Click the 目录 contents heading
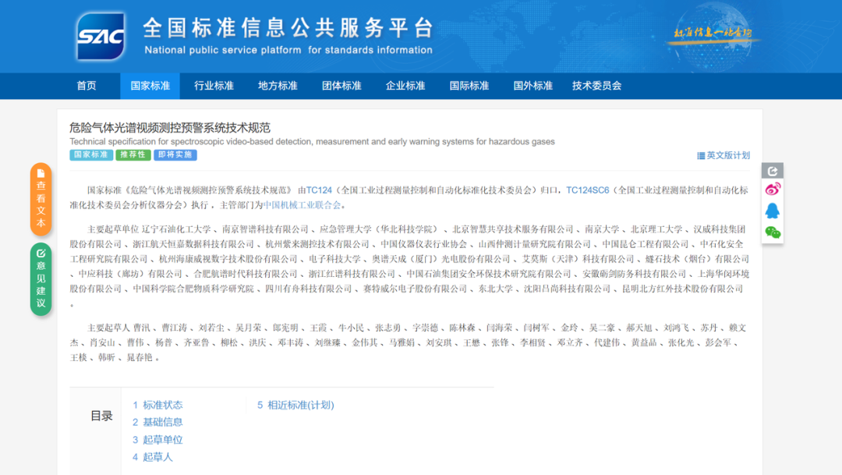 tap(101, 416)
